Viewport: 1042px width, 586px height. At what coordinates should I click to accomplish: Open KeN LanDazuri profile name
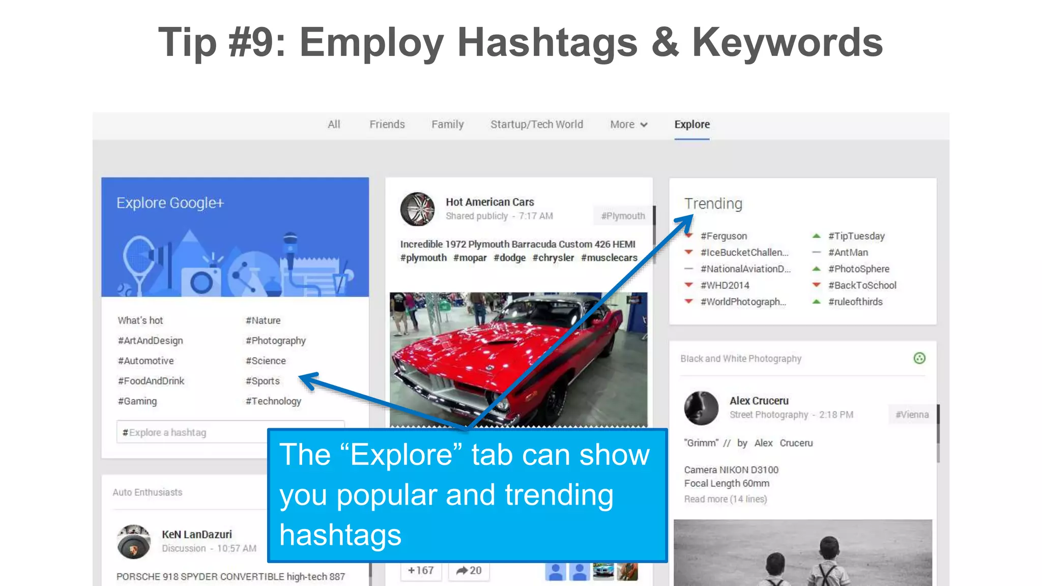click(x=197, y=535)
